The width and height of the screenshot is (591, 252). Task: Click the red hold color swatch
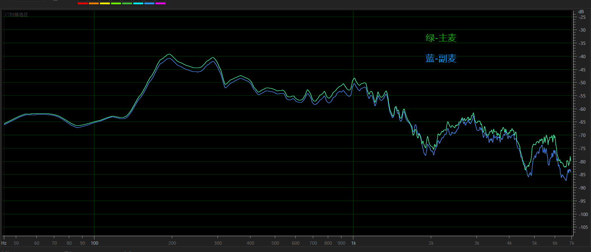point(82,3)
